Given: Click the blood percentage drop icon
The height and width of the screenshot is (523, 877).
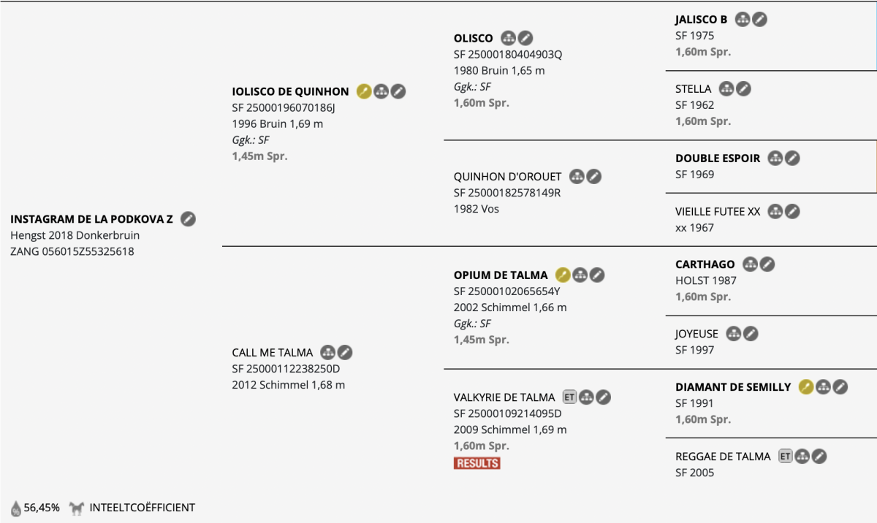Looking at the screenshot, I should point(16,508).
